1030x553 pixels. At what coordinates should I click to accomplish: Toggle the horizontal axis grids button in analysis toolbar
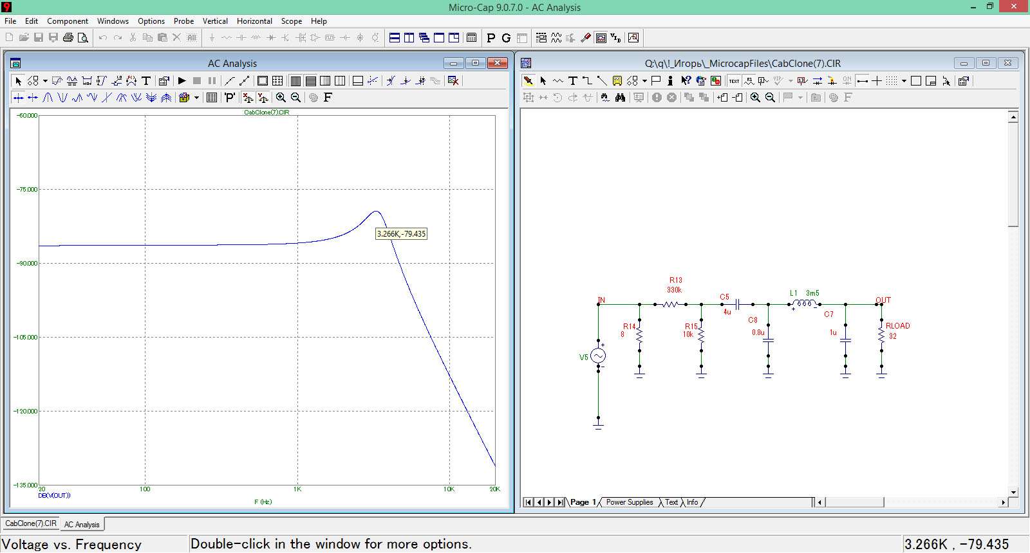click(x=310, y=81)
